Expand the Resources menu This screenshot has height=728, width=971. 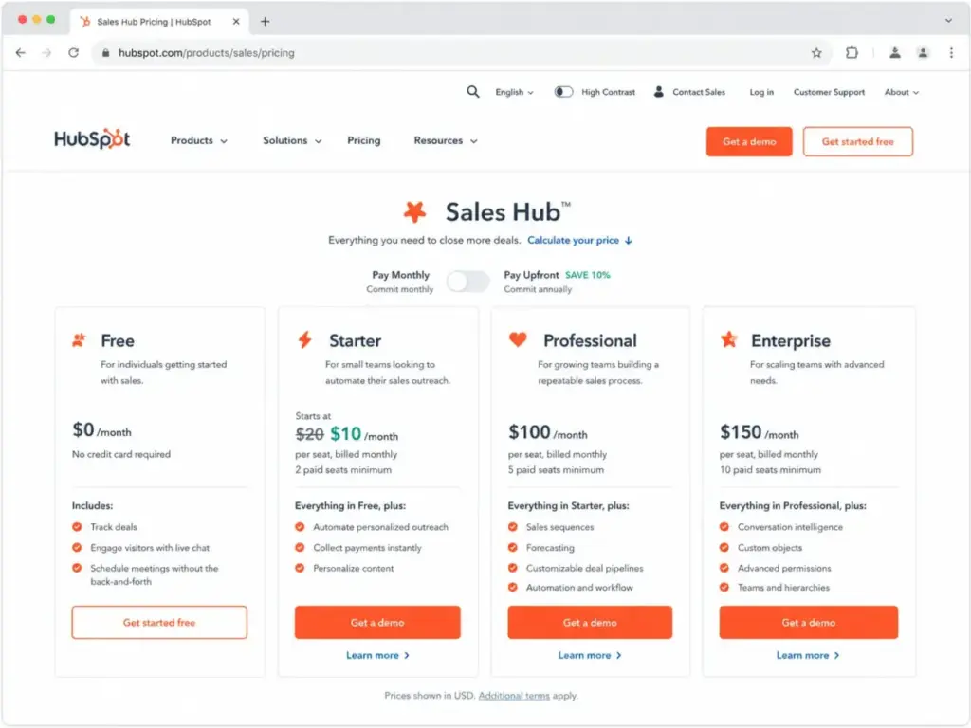tap(446, 140)
